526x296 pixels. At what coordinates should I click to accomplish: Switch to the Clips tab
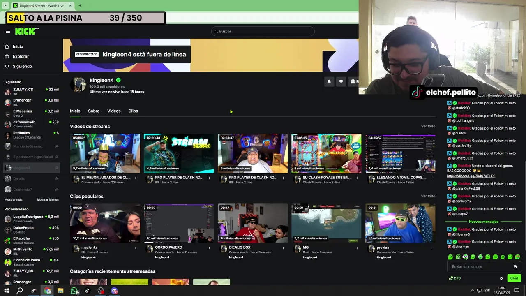tap(133, 111)
